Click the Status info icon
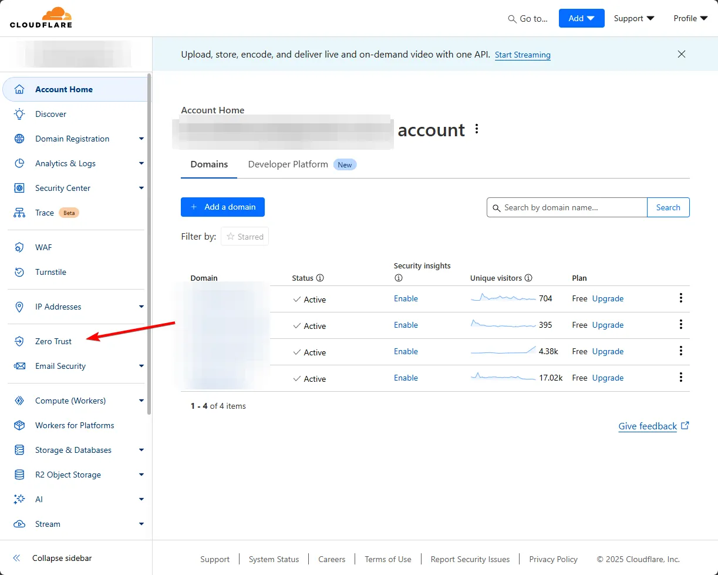This screenshot has width=718, height=575. (320, 278)
